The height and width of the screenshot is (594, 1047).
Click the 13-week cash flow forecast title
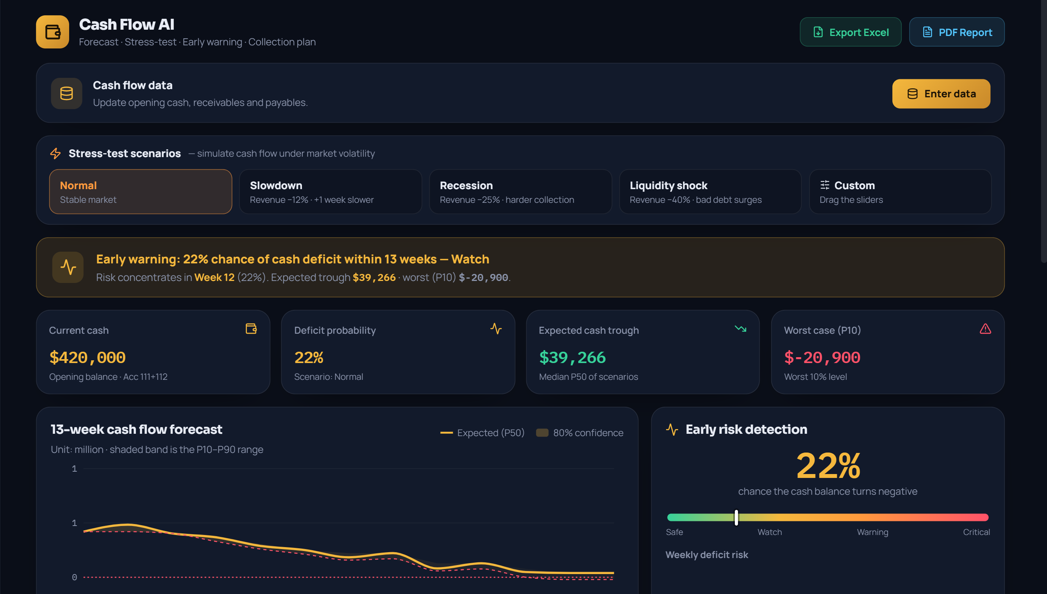click(137, 429)
